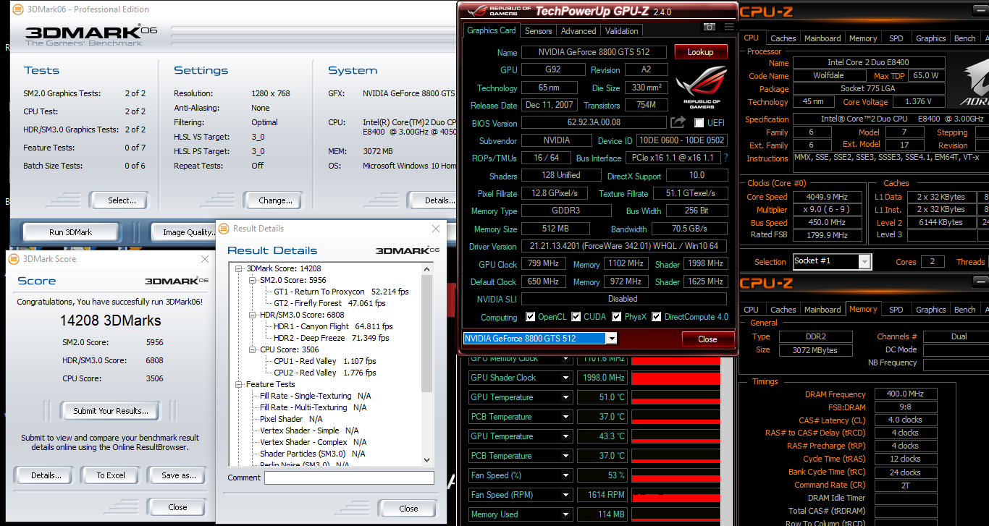
Task: Click the Lookup button in GPU-Z
Action: pos(700,52)
